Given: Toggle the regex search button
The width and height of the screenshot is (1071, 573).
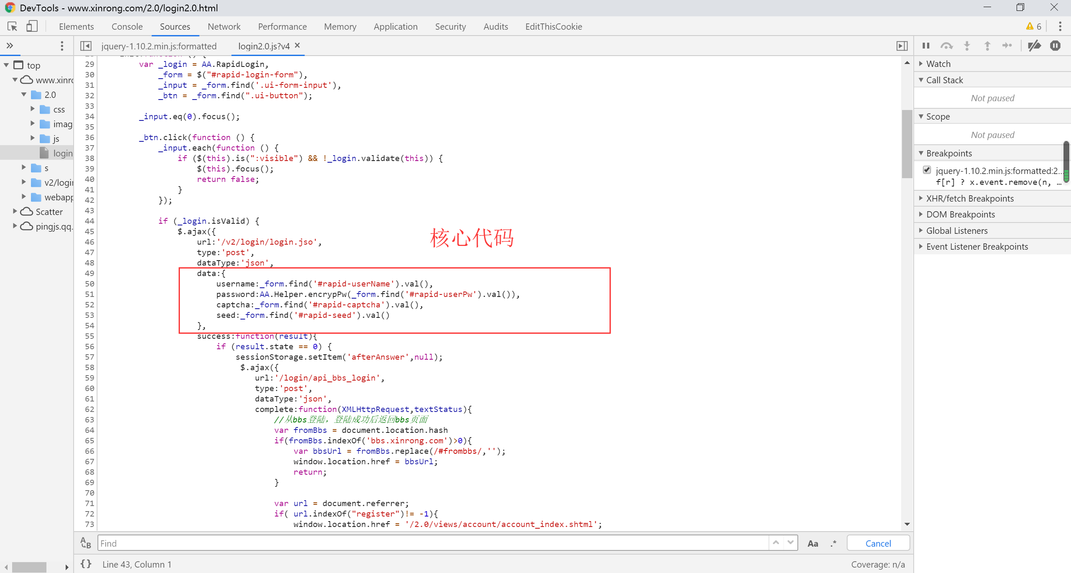Looking at the screenshot, I should point(833,543).
